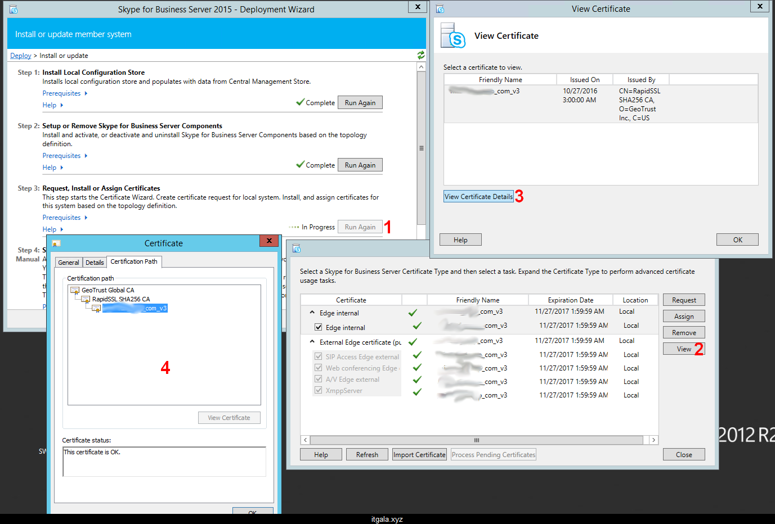Screen dimensions: 775x524
Task: Select the RapidSSL SHA256 CA certificate icon
Action: (x=86, y=299)
